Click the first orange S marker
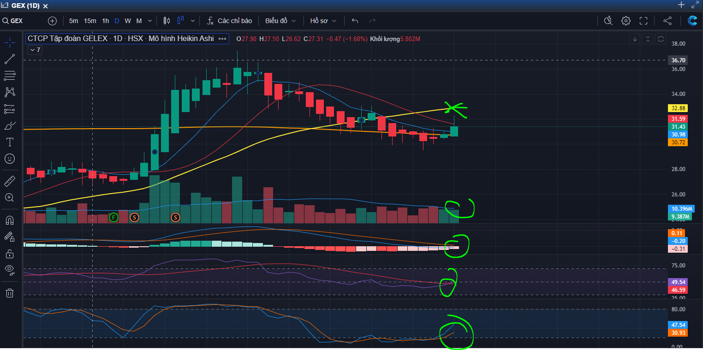Viewport: 703px width, 350px height. [x=134, y=217]
